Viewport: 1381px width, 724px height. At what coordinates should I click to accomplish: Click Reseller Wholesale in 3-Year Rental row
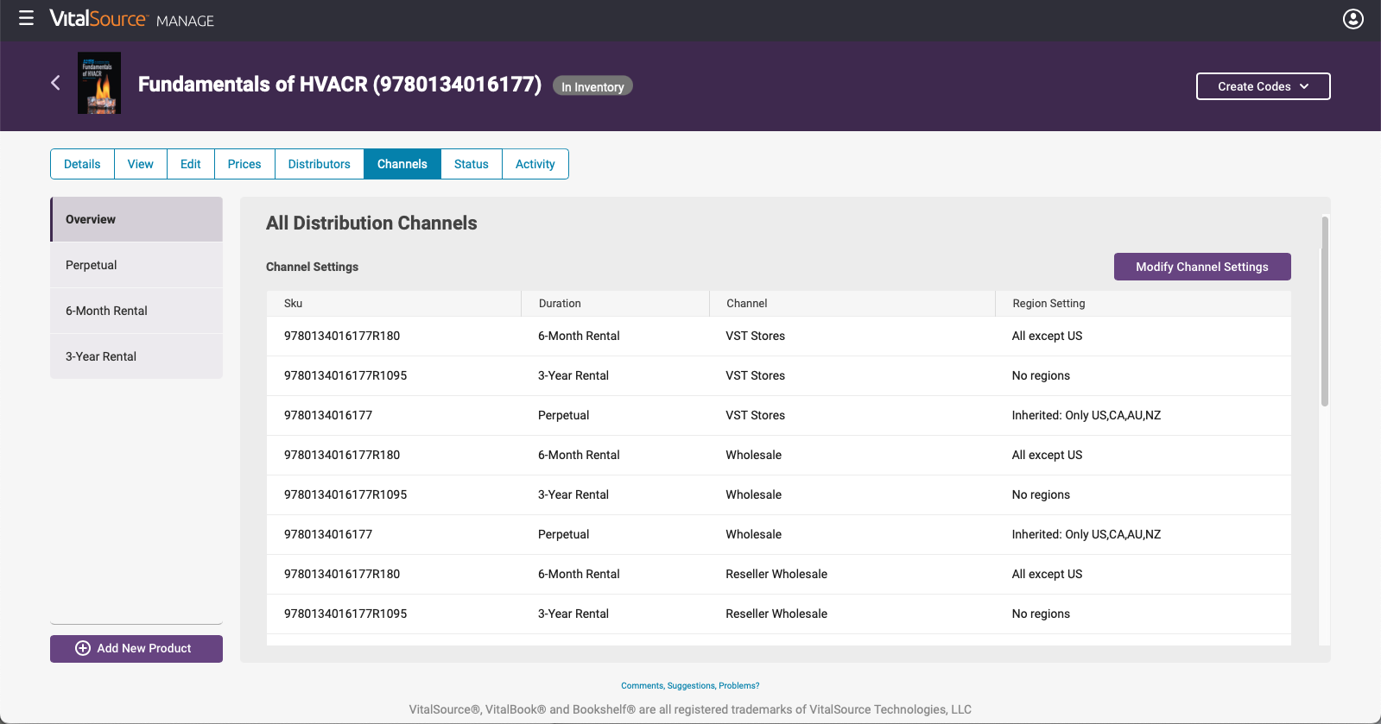coord(776,614)
